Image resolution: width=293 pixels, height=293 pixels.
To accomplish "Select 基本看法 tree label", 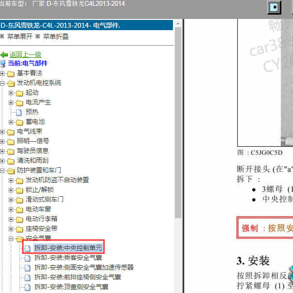I will pyautogui.click(x=30, y=73).
